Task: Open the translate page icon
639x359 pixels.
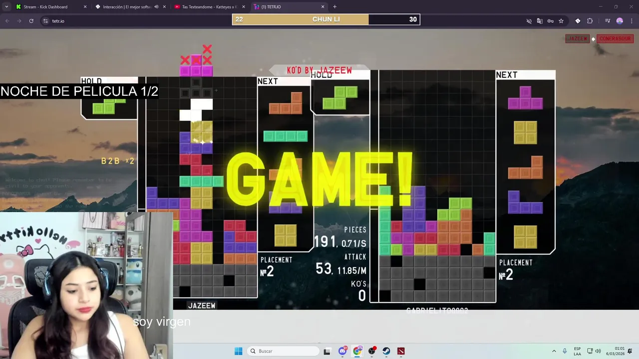Action: click(540, 21)
